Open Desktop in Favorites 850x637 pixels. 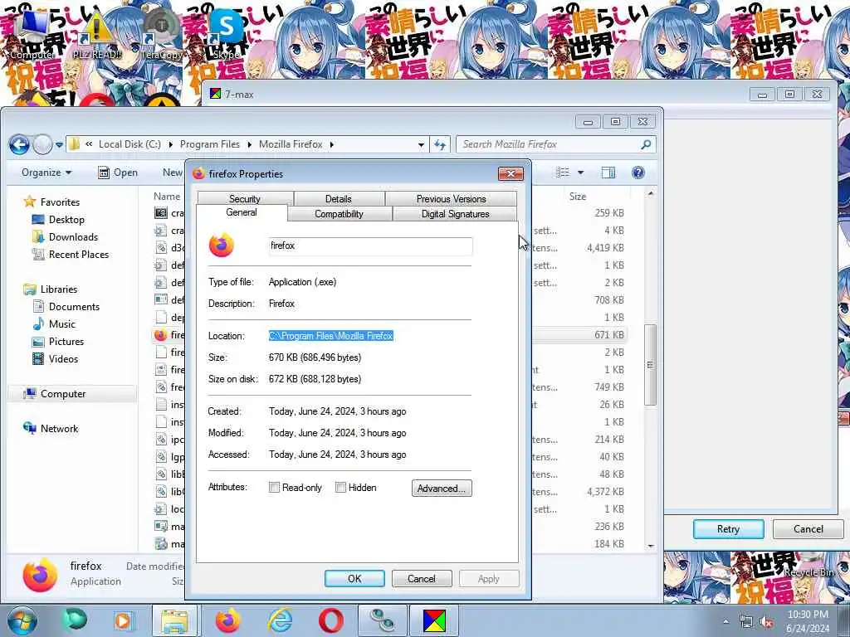pyautogui.click(x=59, y=219)
